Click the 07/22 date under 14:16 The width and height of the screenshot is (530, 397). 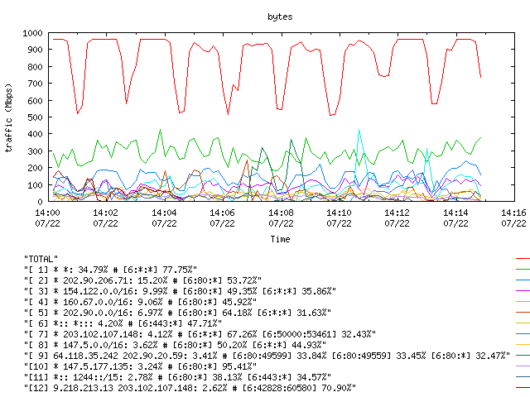(513, 223)
